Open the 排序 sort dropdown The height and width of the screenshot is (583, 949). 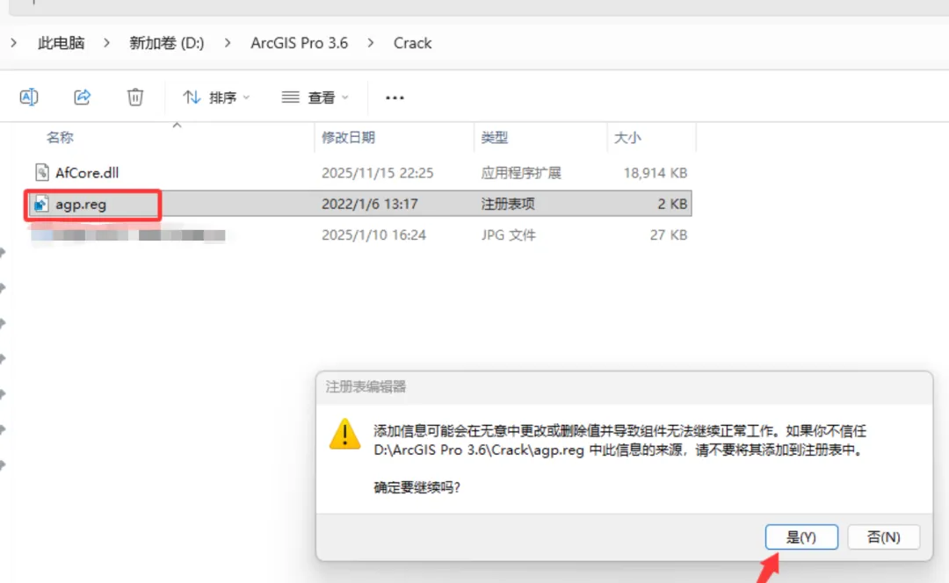point(216,97)
